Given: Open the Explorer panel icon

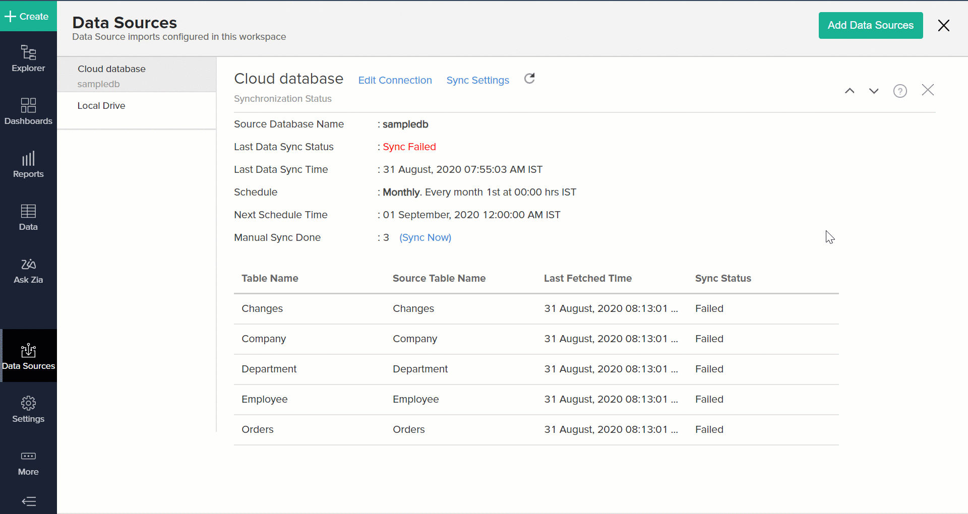Looking at the screenshot, I should [x=28, y=58].
